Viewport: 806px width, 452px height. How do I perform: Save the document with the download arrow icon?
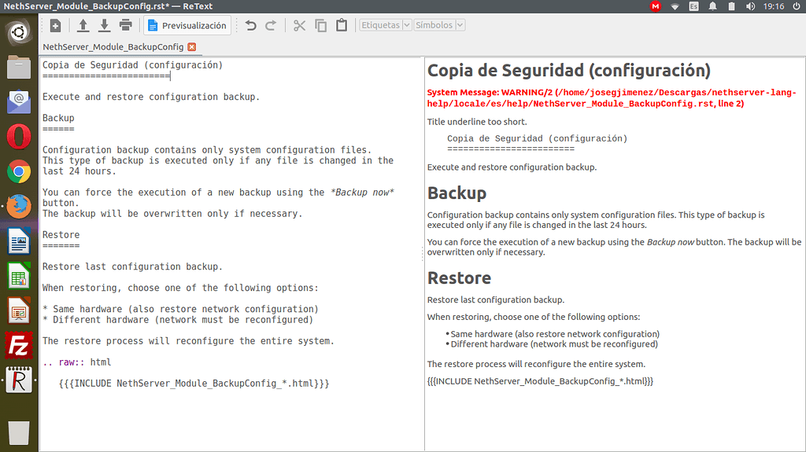pos(105,25)
